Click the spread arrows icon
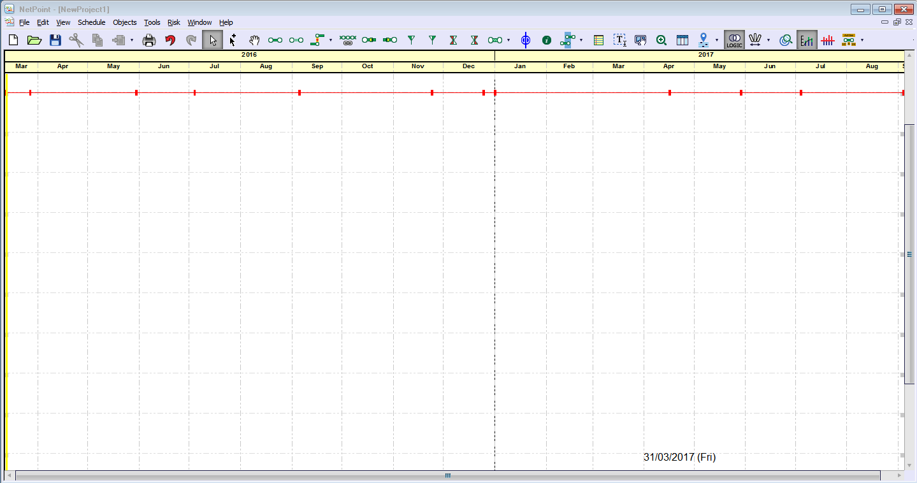The image size is (917, 483). pos(755,40)
